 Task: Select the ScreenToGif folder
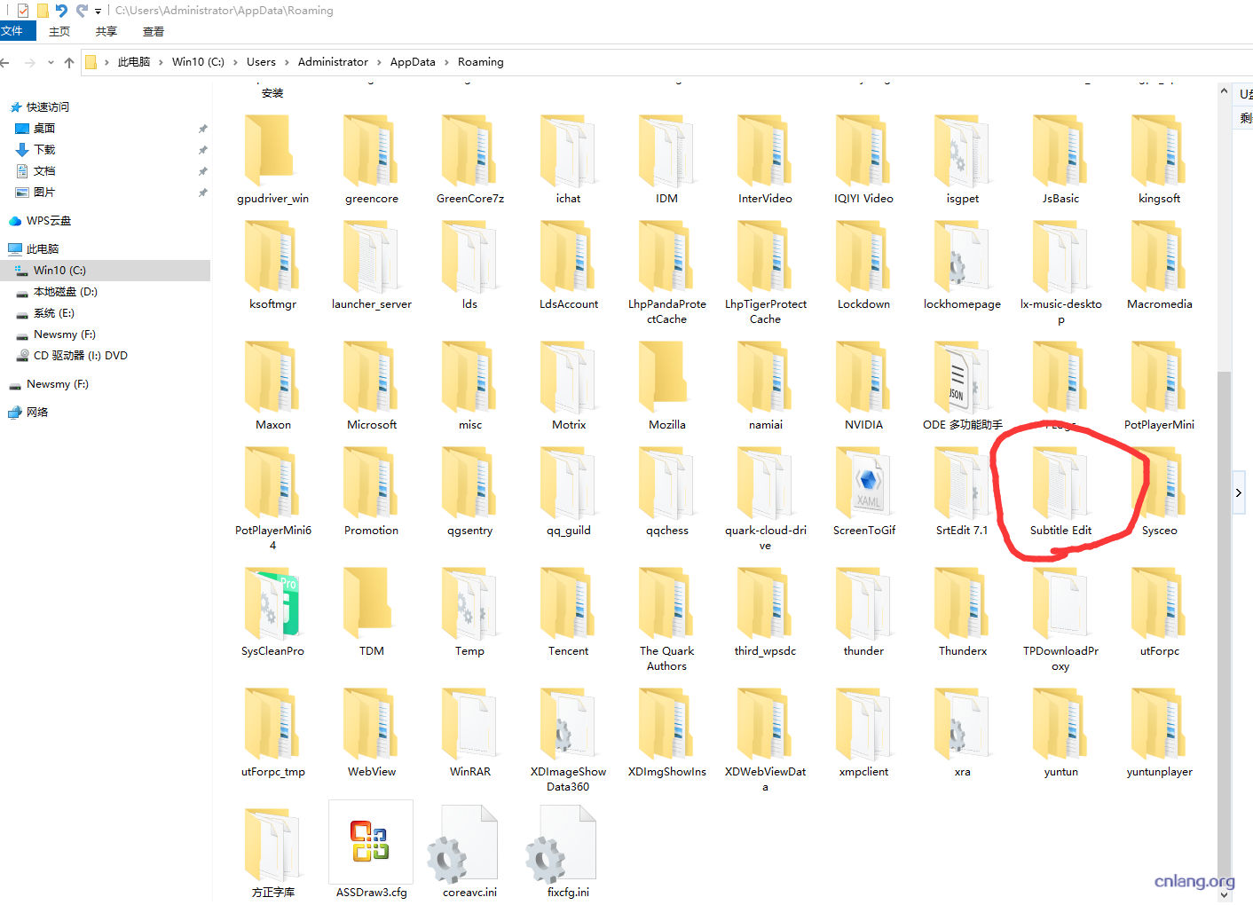tap(863, 492)
